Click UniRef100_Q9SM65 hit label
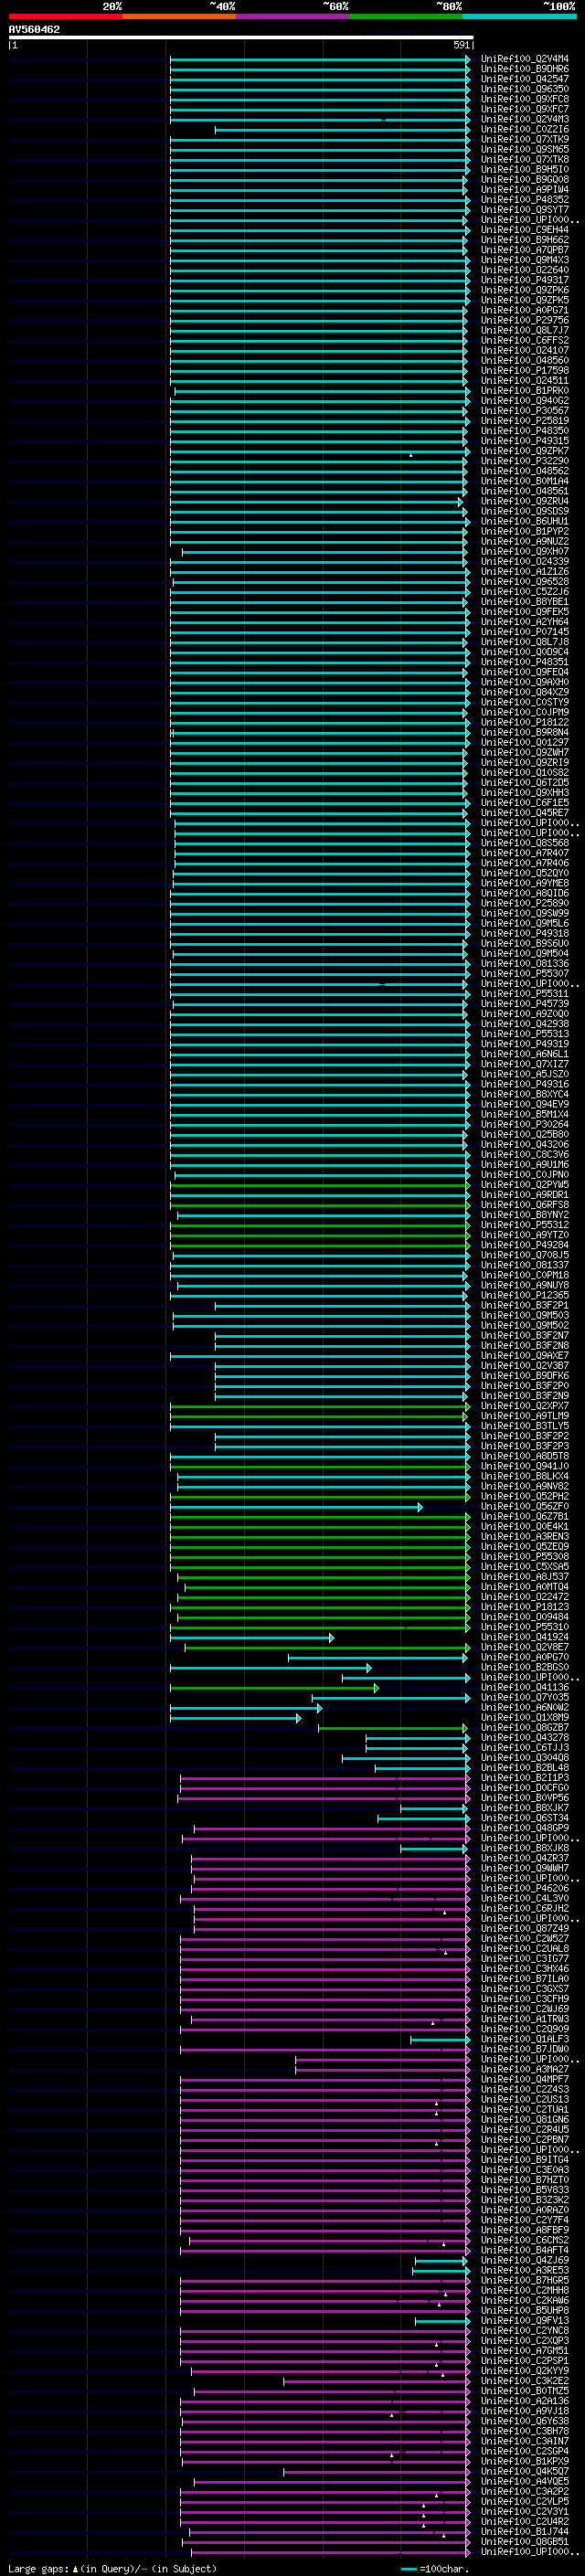 click(525, 149)
